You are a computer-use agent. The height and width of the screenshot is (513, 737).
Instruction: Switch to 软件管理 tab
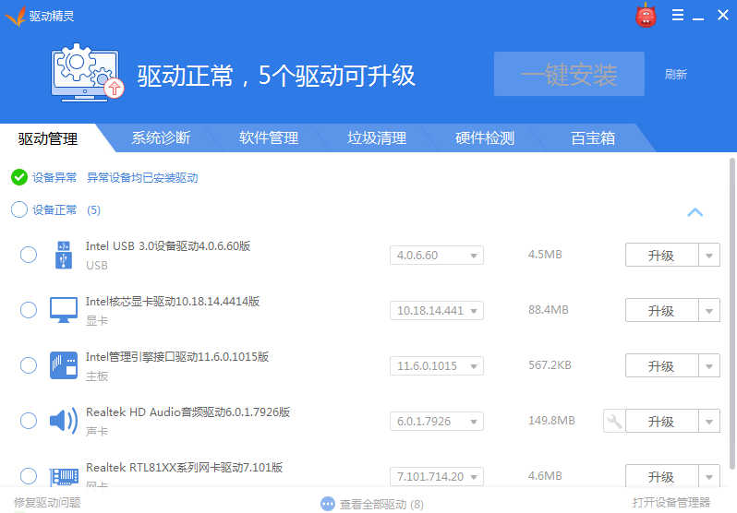tap(269, 138)
